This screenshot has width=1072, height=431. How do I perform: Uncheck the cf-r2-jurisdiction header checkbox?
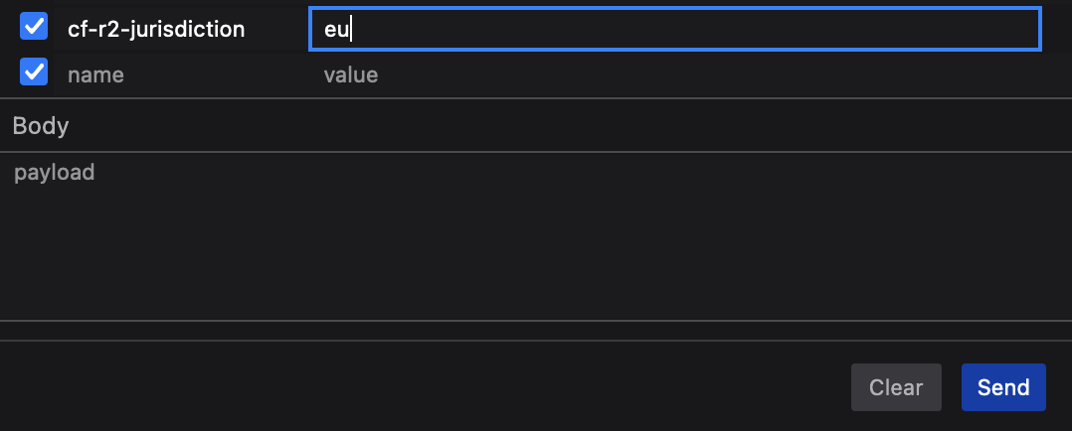tap(34, 28)
